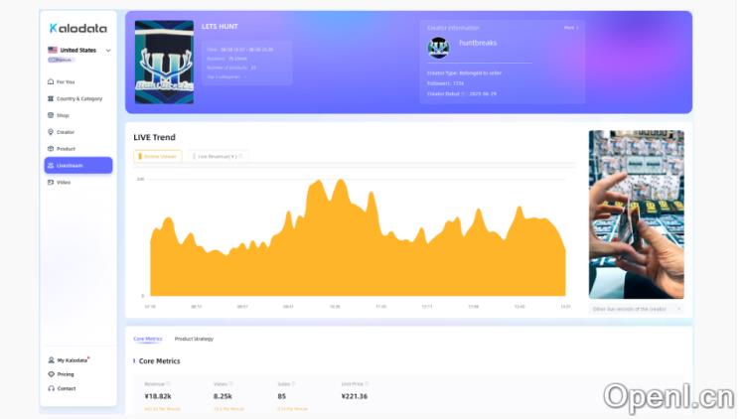The height and width of the screenshot is (419, 745).
Task: Open the United States country dropdown
Action: 78,50
